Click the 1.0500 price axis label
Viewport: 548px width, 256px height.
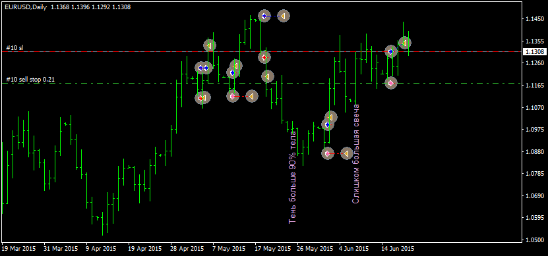pos(534,240)
